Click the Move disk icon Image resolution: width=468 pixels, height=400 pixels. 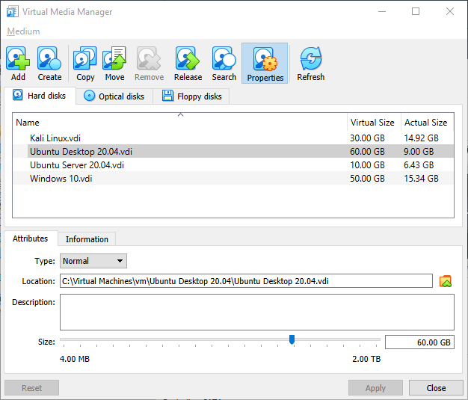[114, 58]
